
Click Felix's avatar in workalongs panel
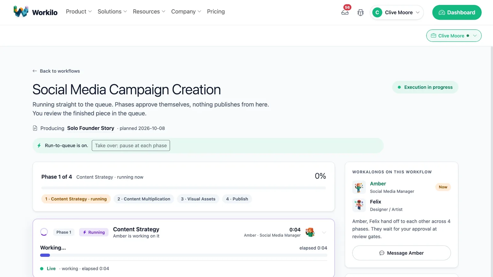[359, 205]
